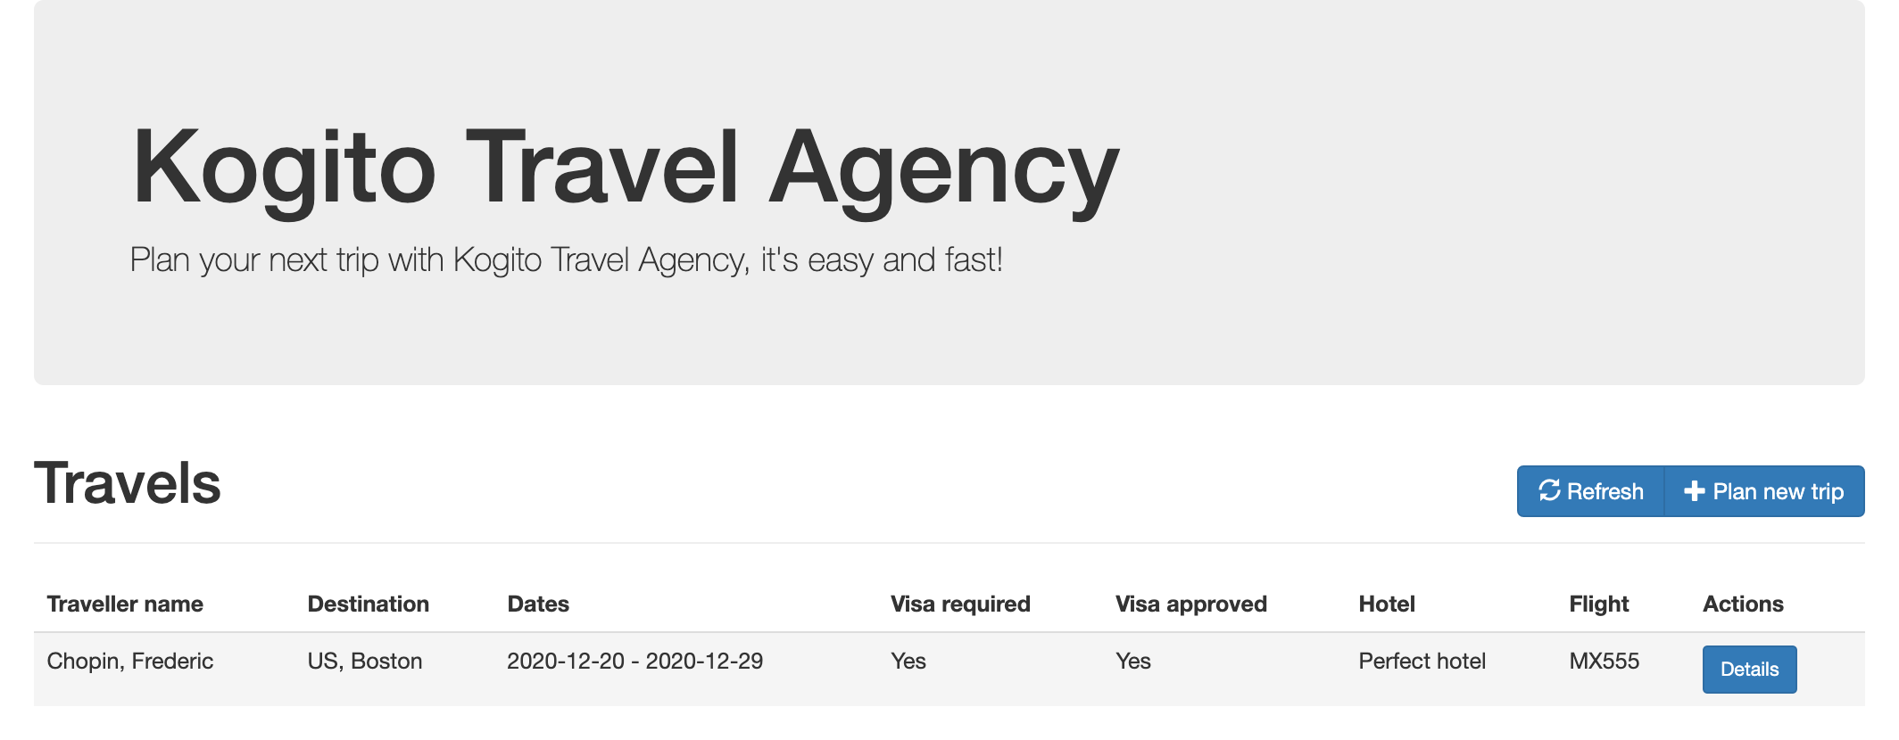Viewport: 1899px width, 740px height.
Task: Select the Flight column header
Action: click(x=1599, y=604)
